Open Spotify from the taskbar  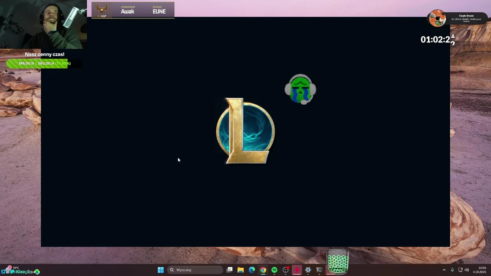(274, 270)
